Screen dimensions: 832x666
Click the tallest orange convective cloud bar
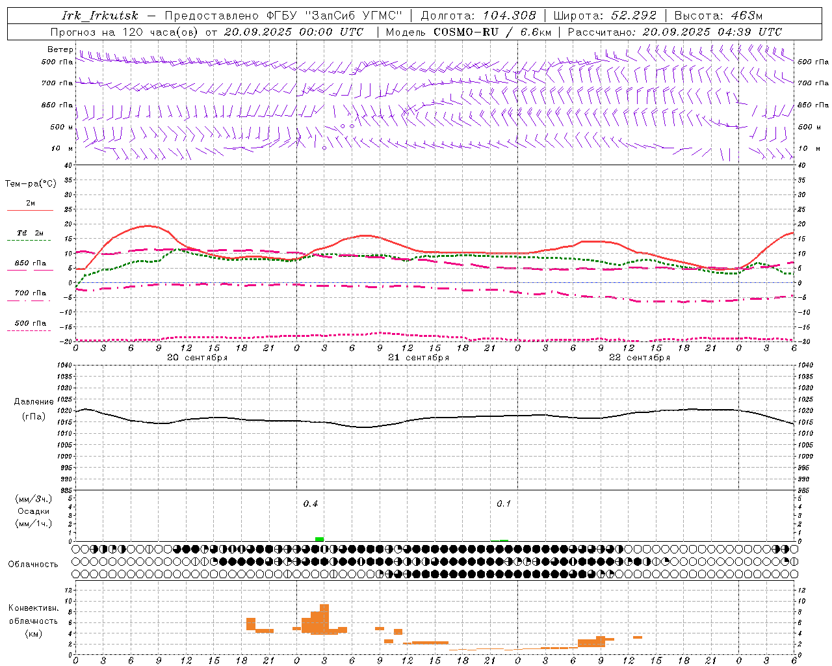[324, 619]
